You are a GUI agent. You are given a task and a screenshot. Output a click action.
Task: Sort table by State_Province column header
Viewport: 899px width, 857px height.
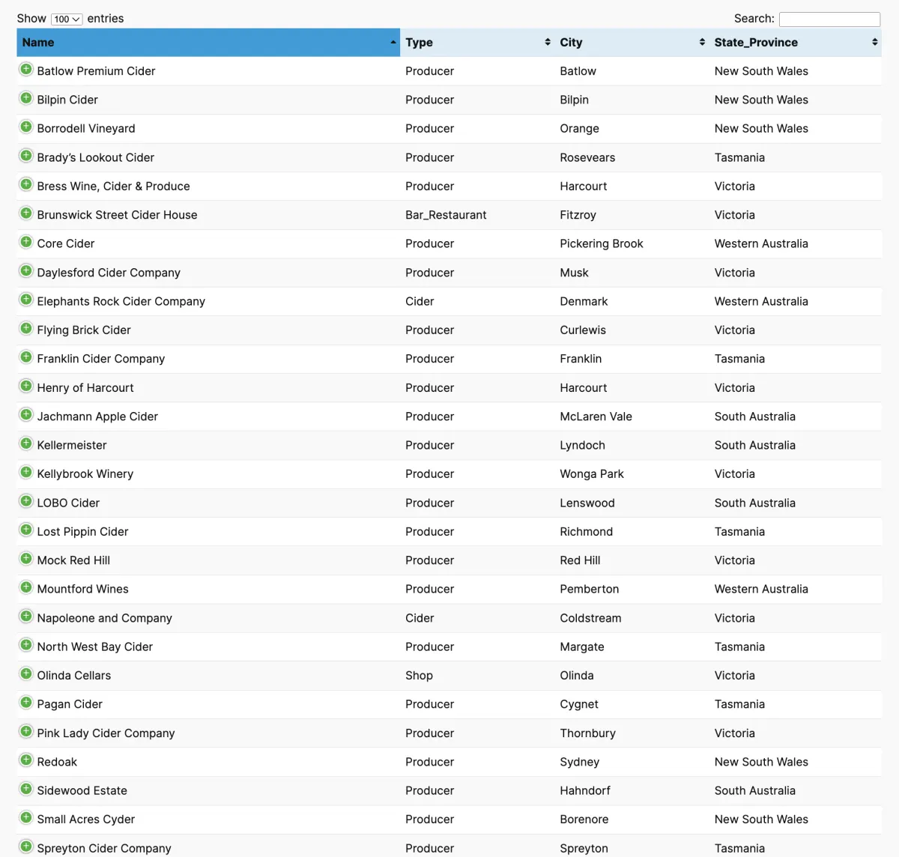pos(795,43)
